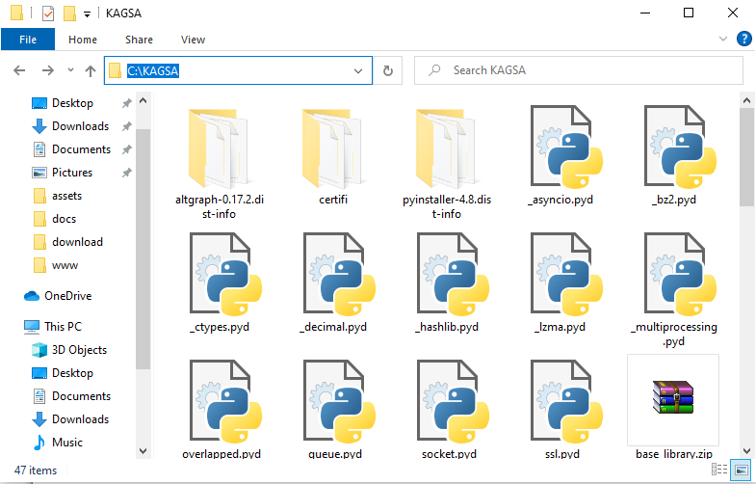Go up one folder level
756x484 pixels.
91,71
